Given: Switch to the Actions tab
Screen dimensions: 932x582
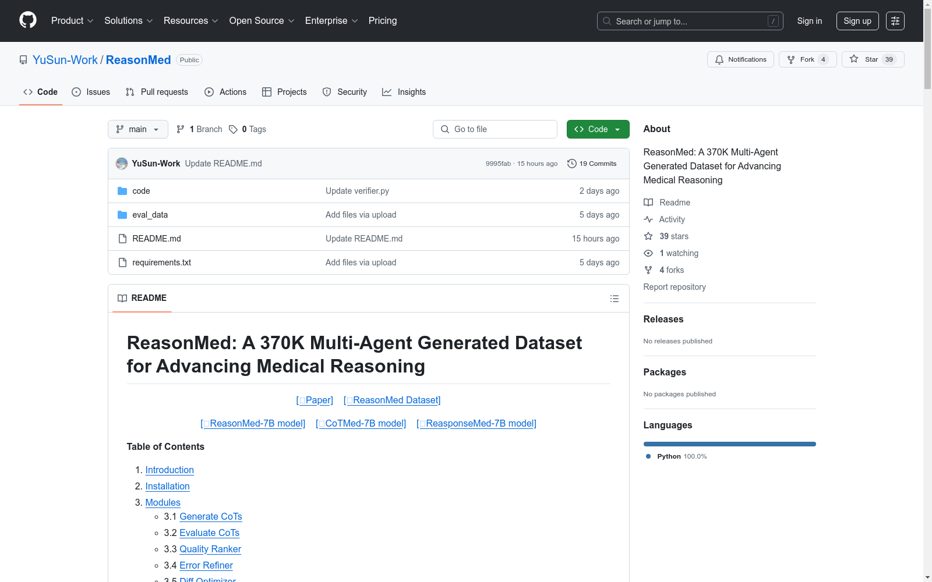Looking at the screenshot, I should (225, 92).
